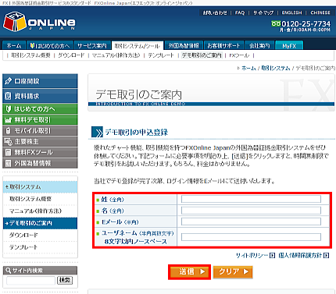336x294 pixels.
Task: Click the gray 外国為替情報 sidebar button
Action: pos(40,163)
